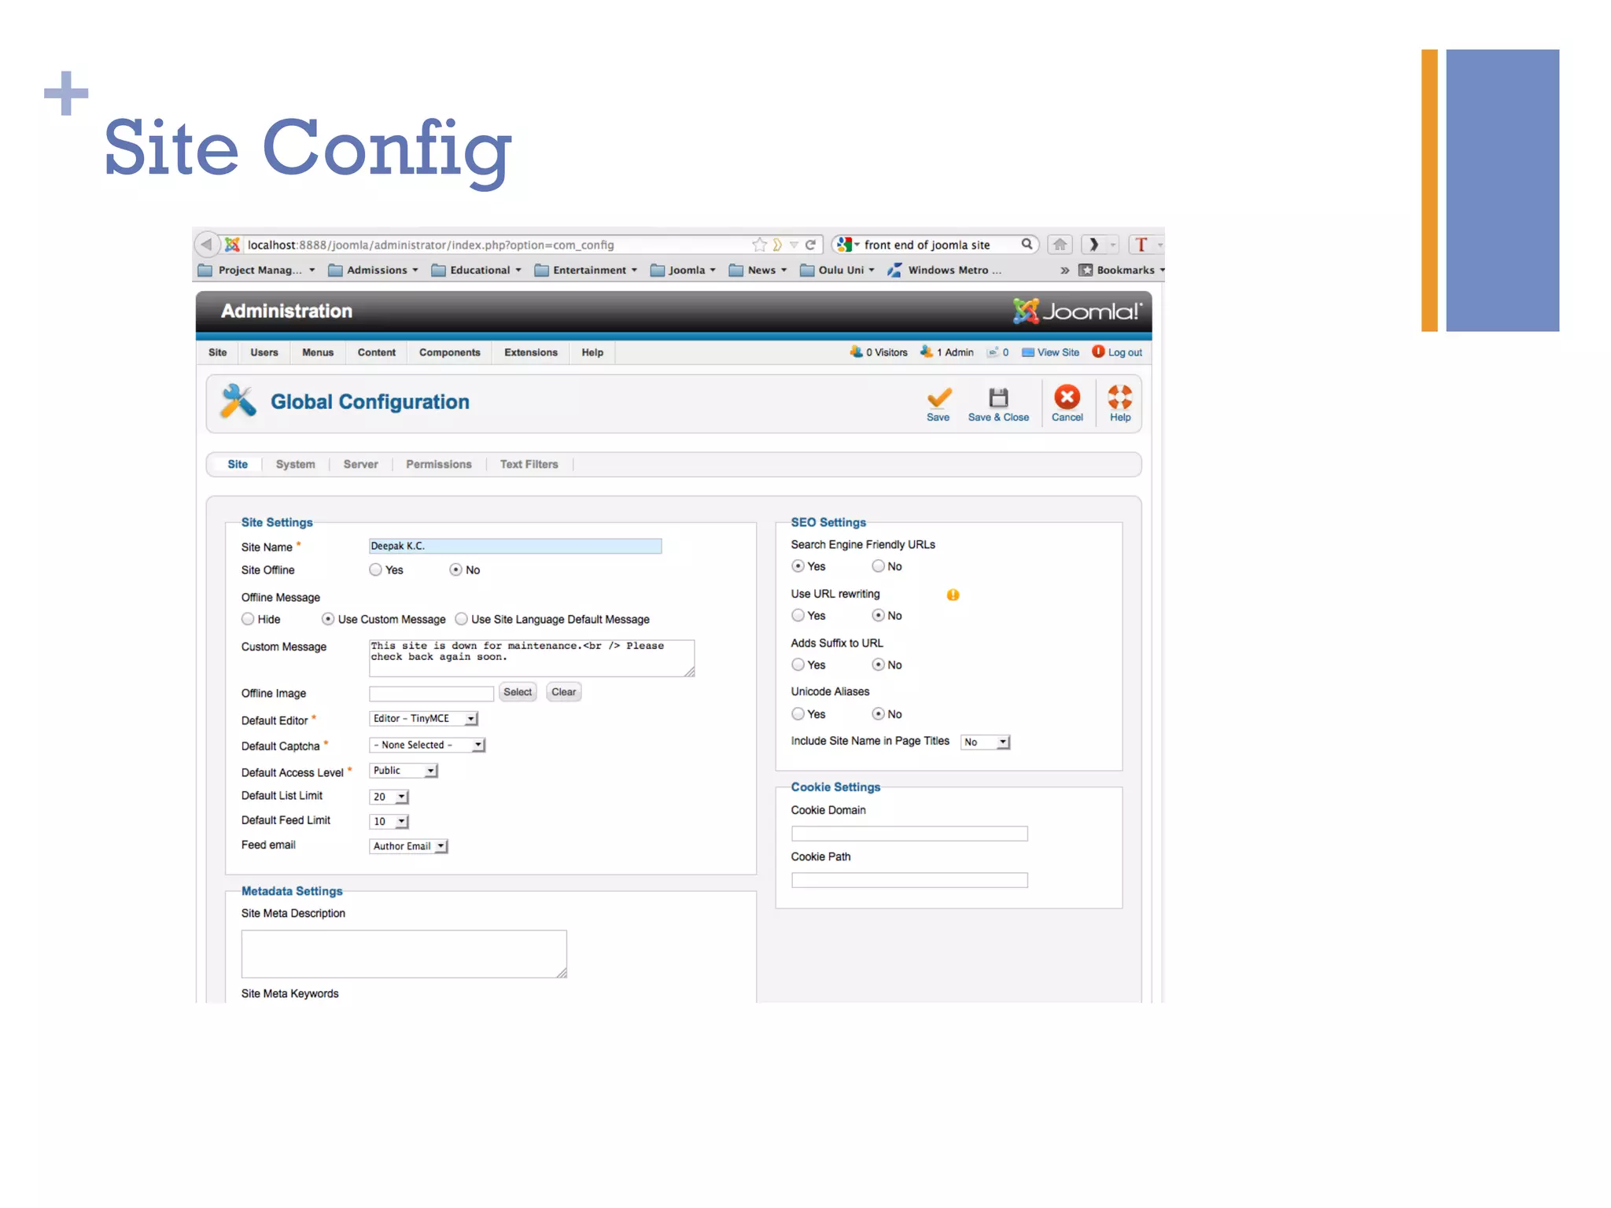The height and width of the screenshot is (1208, 1611).
Task: Set Unicode Aliases to Yes
Action: tap(798, 713)
